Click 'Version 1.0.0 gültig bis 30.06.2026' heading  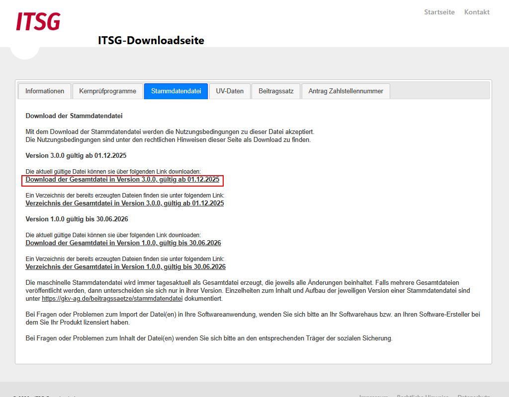pyautogui.click(x=77, y=219)
